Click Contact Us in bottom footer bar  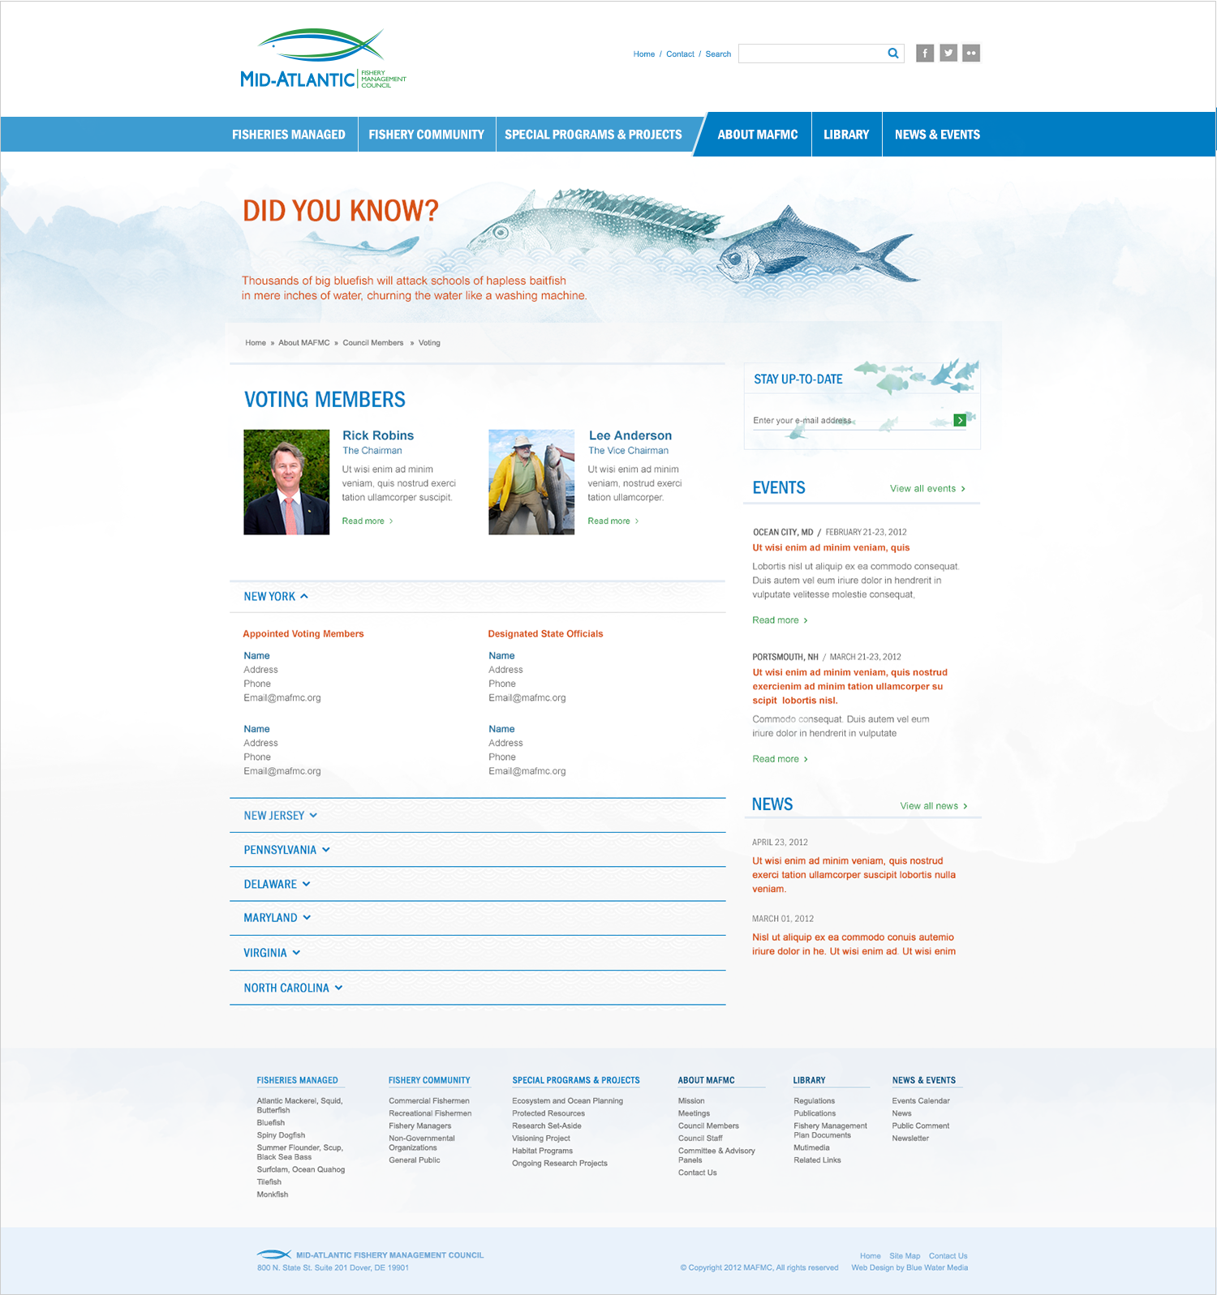pos(948,1256)
